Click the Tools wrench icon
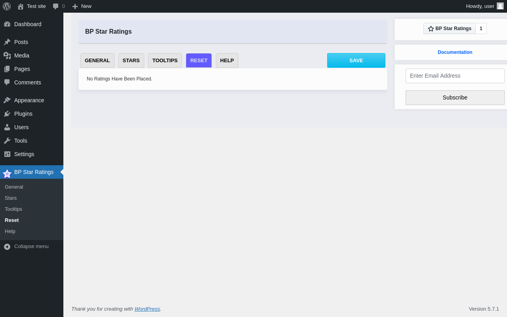The height and width of the screenshot is (317, 507). tap(7, 141)
